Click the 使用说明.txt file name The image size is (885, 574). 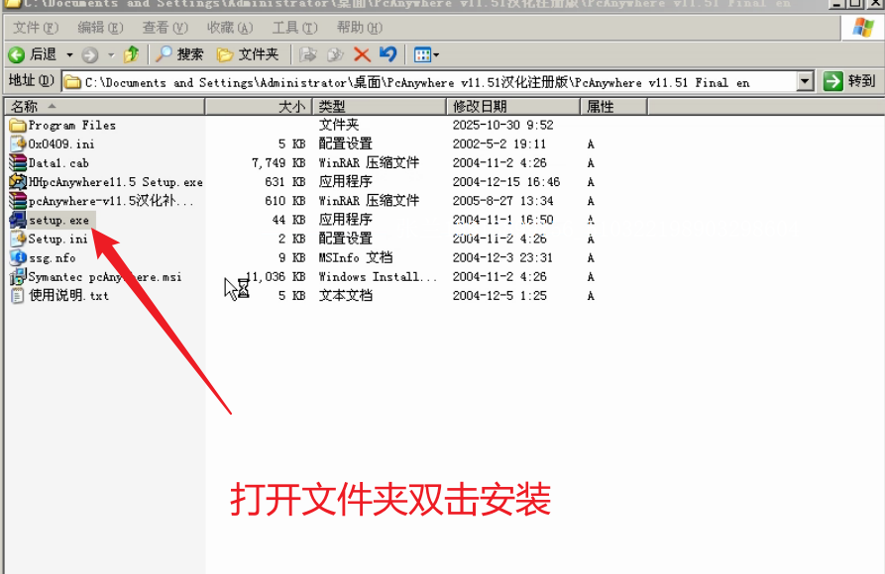pyautogui.click(x=68, y=296)
